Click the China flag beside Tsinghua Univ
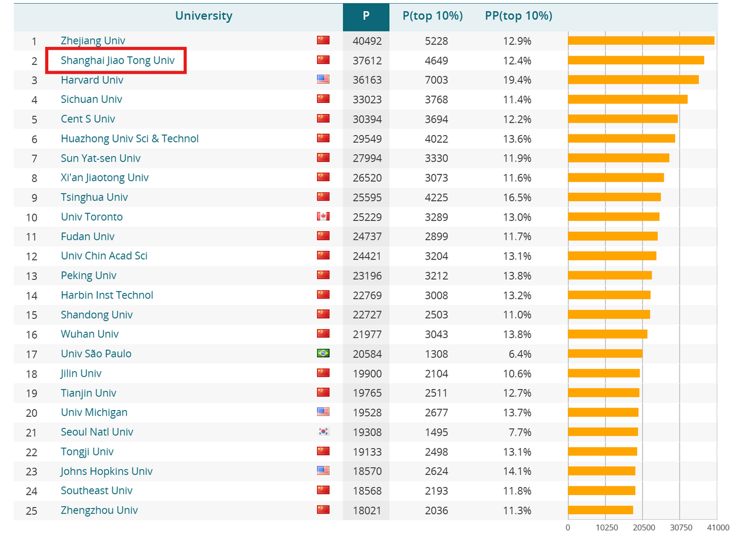The image size is (740, 542). (x=323, y=197)
